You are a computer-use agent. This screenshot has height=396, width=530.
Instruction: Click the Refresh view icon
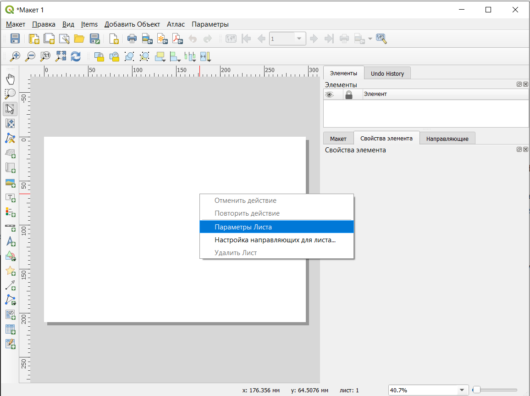coord(76,56)
